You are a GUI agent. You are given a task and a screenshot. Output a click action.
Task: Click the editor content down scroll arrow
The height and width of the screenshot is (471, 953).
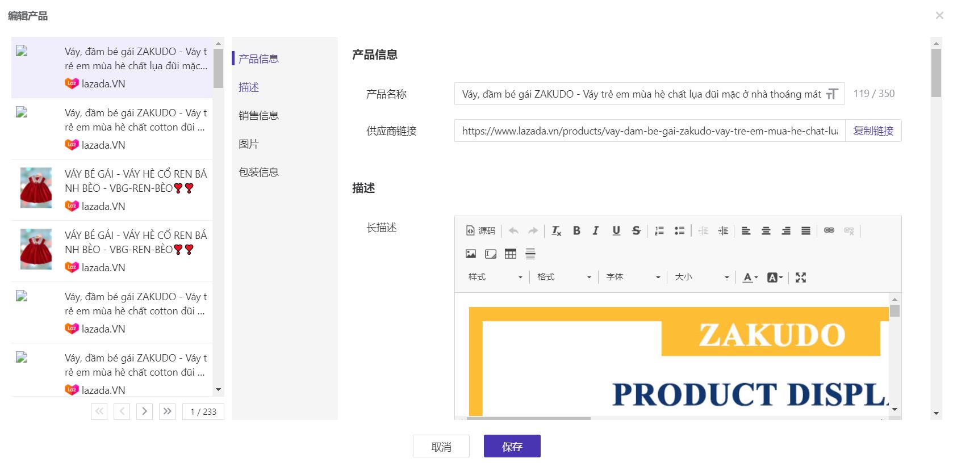(x=895, y=409)
